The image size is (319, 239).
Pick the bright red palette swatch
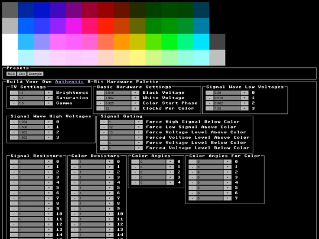106,26
